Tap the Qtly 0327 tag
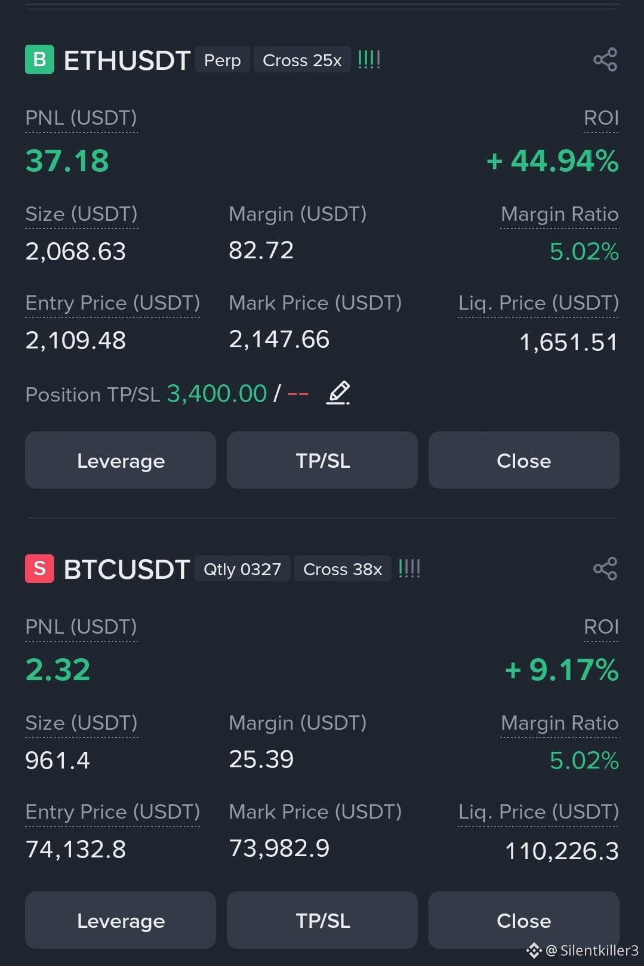This screenshot has height=966, width=644. pyautogui.click(x=242, y=569)
